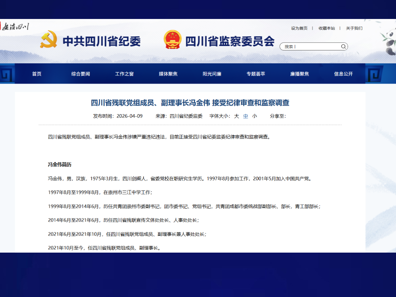
Task: Click the 收藏本站 link
Action: pos(327,28)
